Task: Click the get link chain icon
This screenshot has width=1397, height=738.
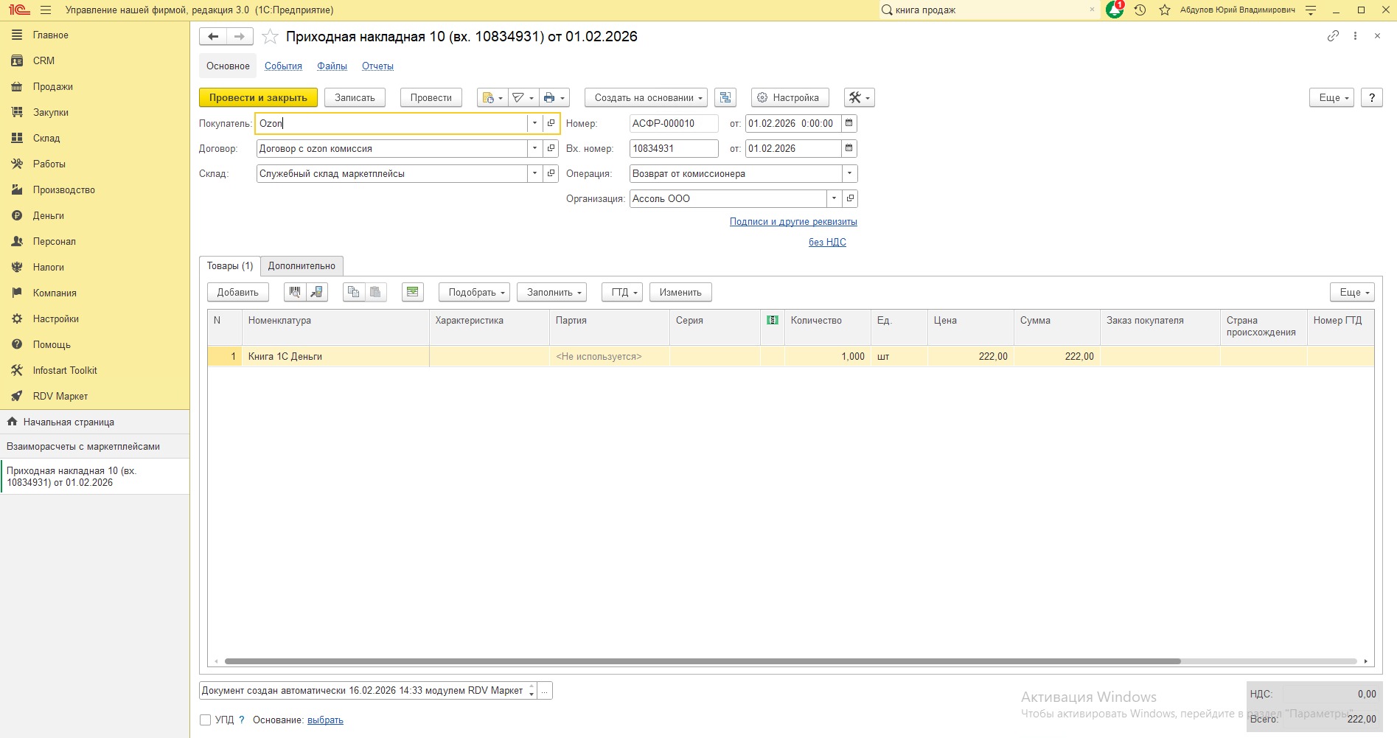Action: (1333, 36)
